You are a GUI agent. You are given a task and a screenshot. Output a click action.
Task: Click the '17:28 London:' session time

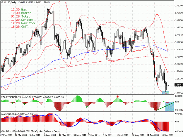point(22,20)
